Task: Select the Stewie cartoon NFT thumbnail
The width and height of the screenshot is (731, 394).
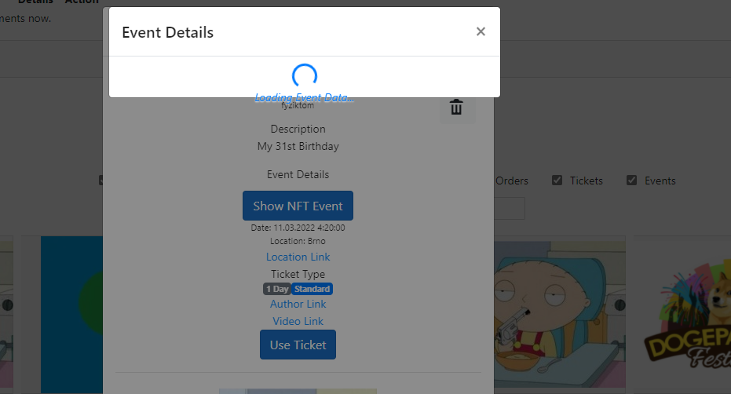Action: [559, 314]
